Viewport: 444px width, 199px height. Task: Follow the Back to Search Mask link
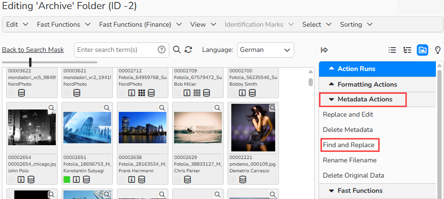coord(33,50)
